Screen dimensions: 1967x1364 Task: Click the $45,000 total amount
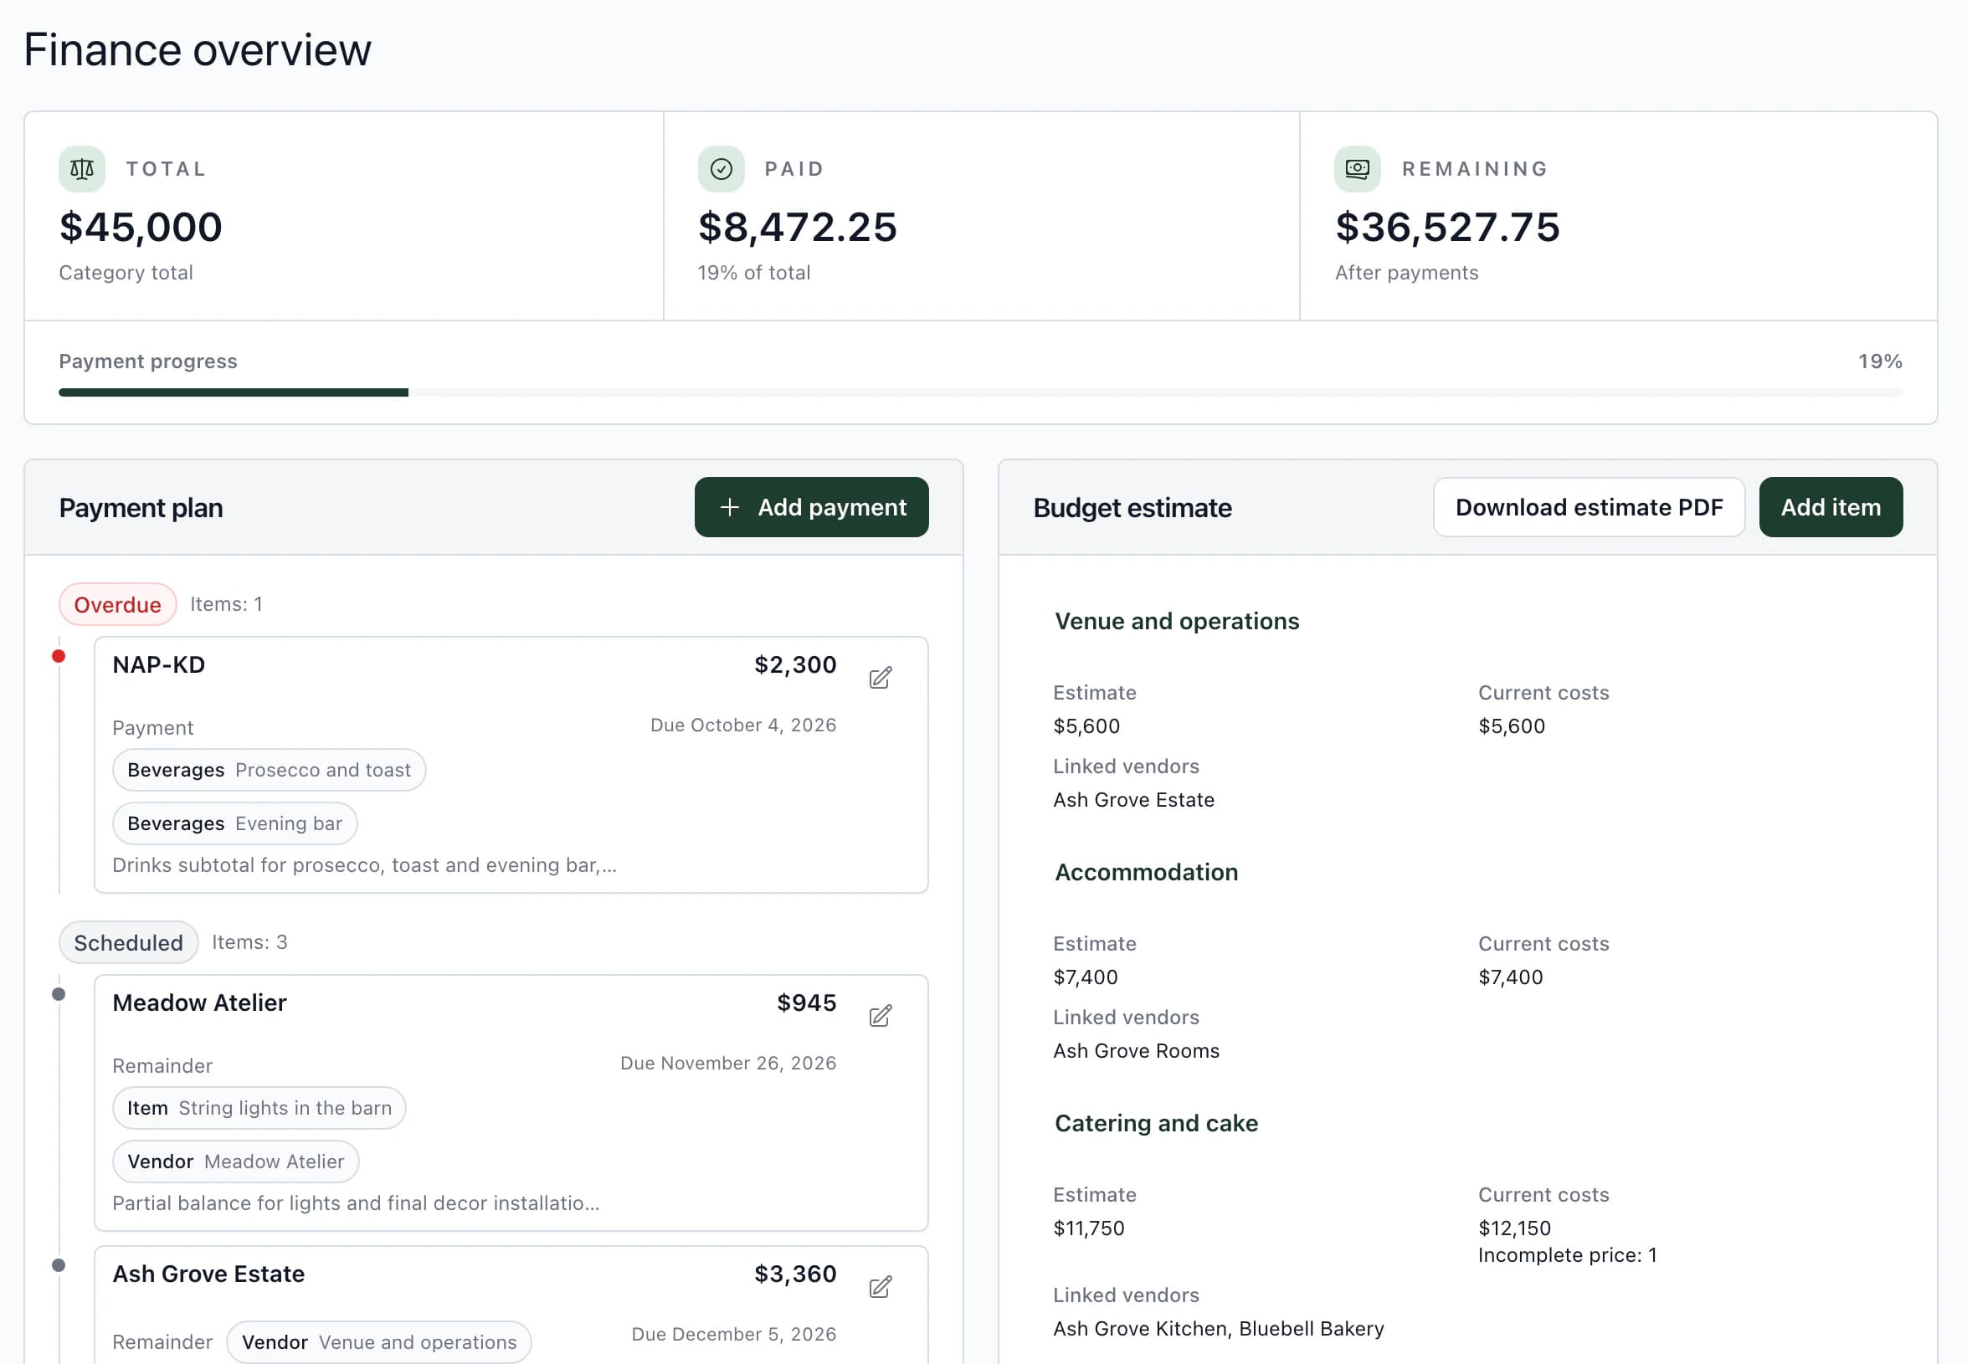(141, 228)
